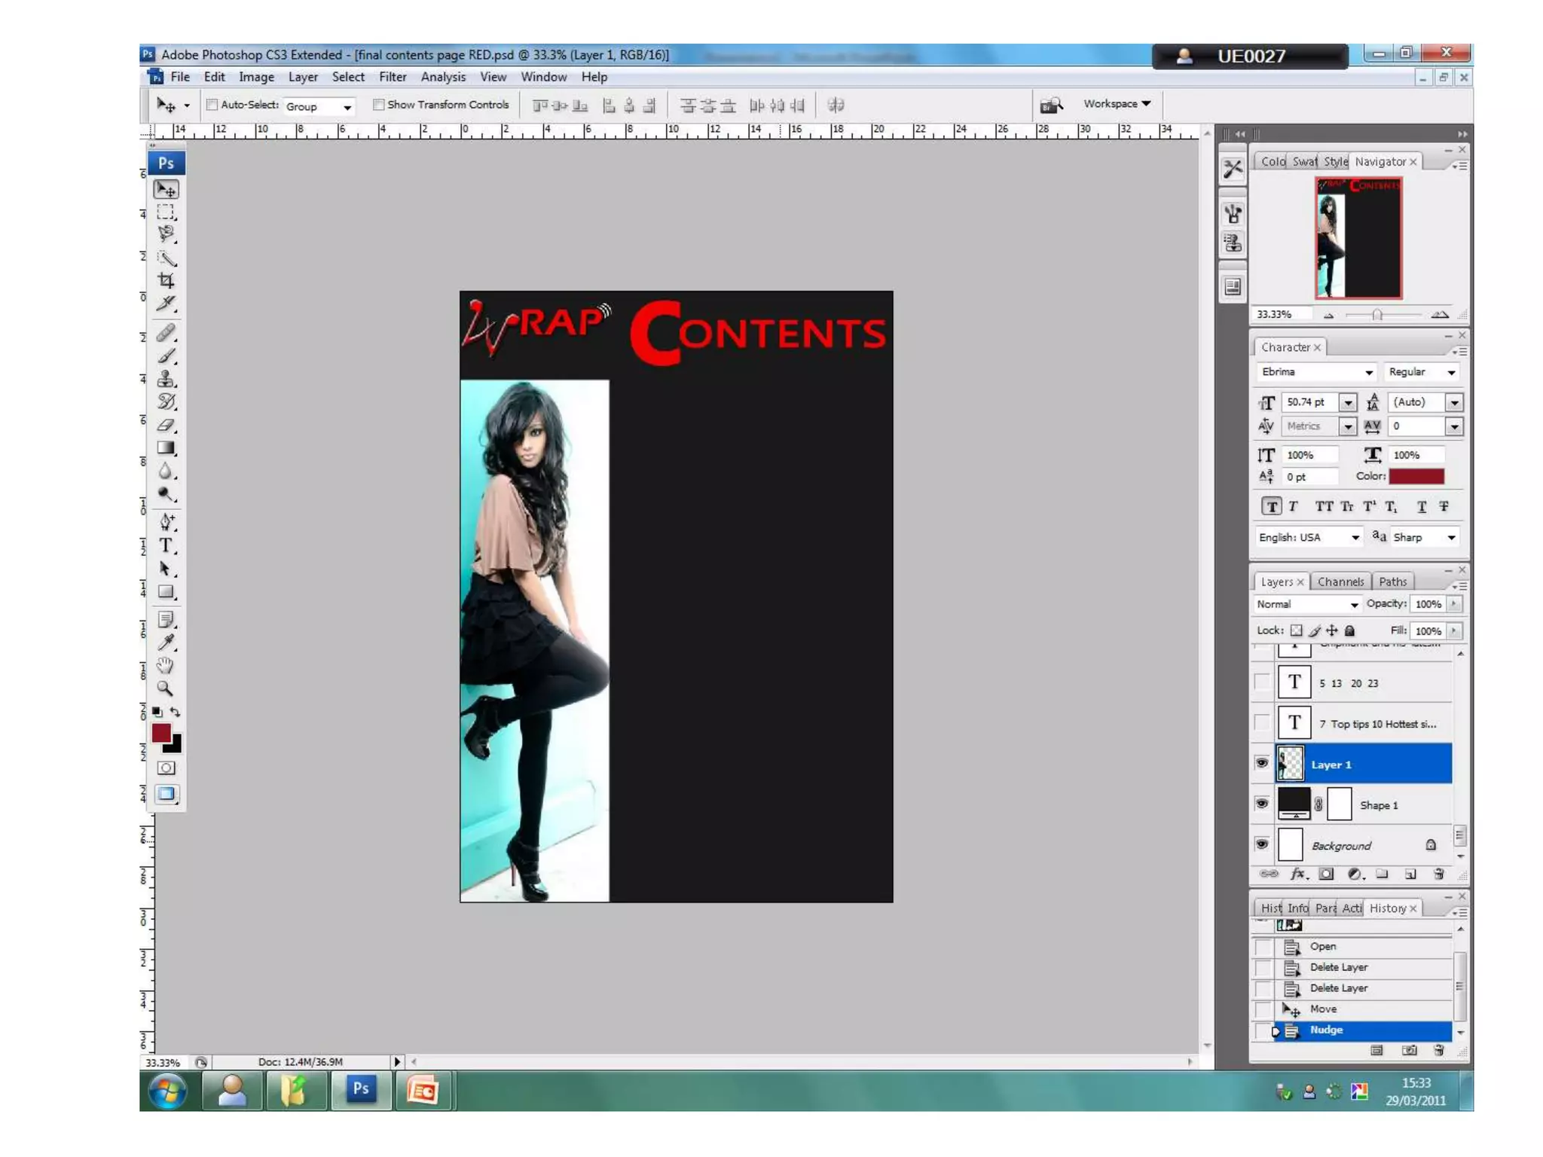The height and width of the screenshot is (1157, 1543).
Task: Select the Rectangle shape tool
Action: pos(166,592)
